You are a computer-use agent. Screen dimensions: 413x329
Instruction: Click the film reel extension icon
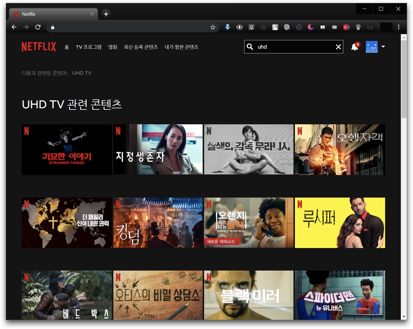tap(287, 27)
